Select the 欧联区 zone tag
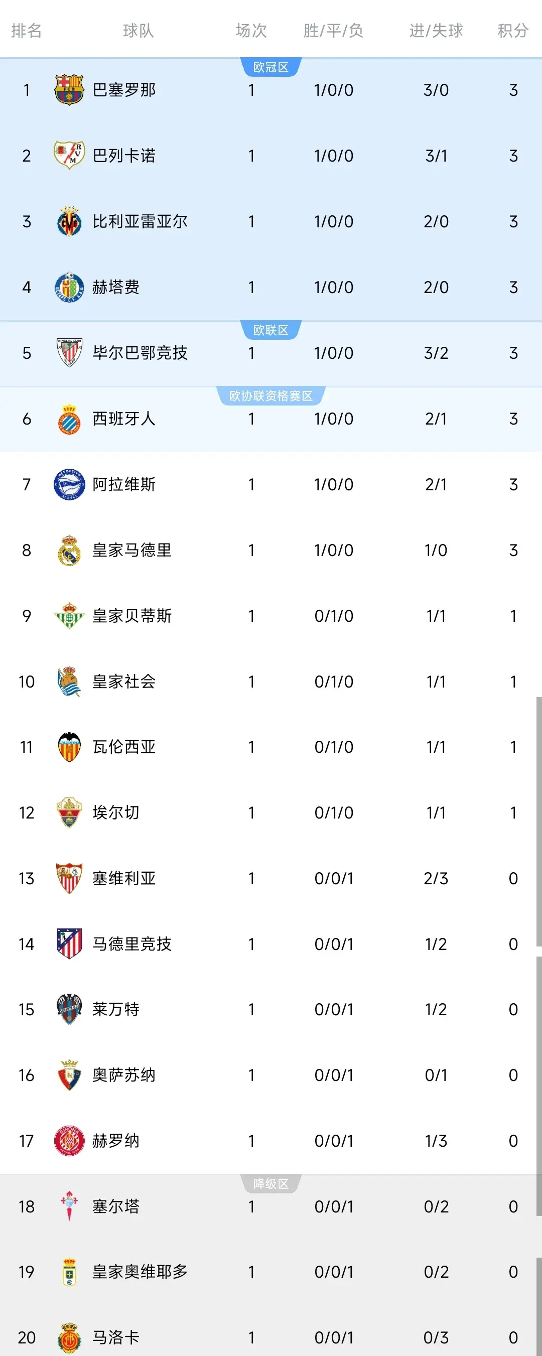The image size is (542, 1356). click(x=270, y=330)
